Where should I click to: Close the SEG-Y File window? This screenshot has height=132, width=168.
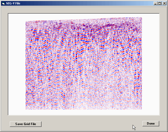coord(164,3)
